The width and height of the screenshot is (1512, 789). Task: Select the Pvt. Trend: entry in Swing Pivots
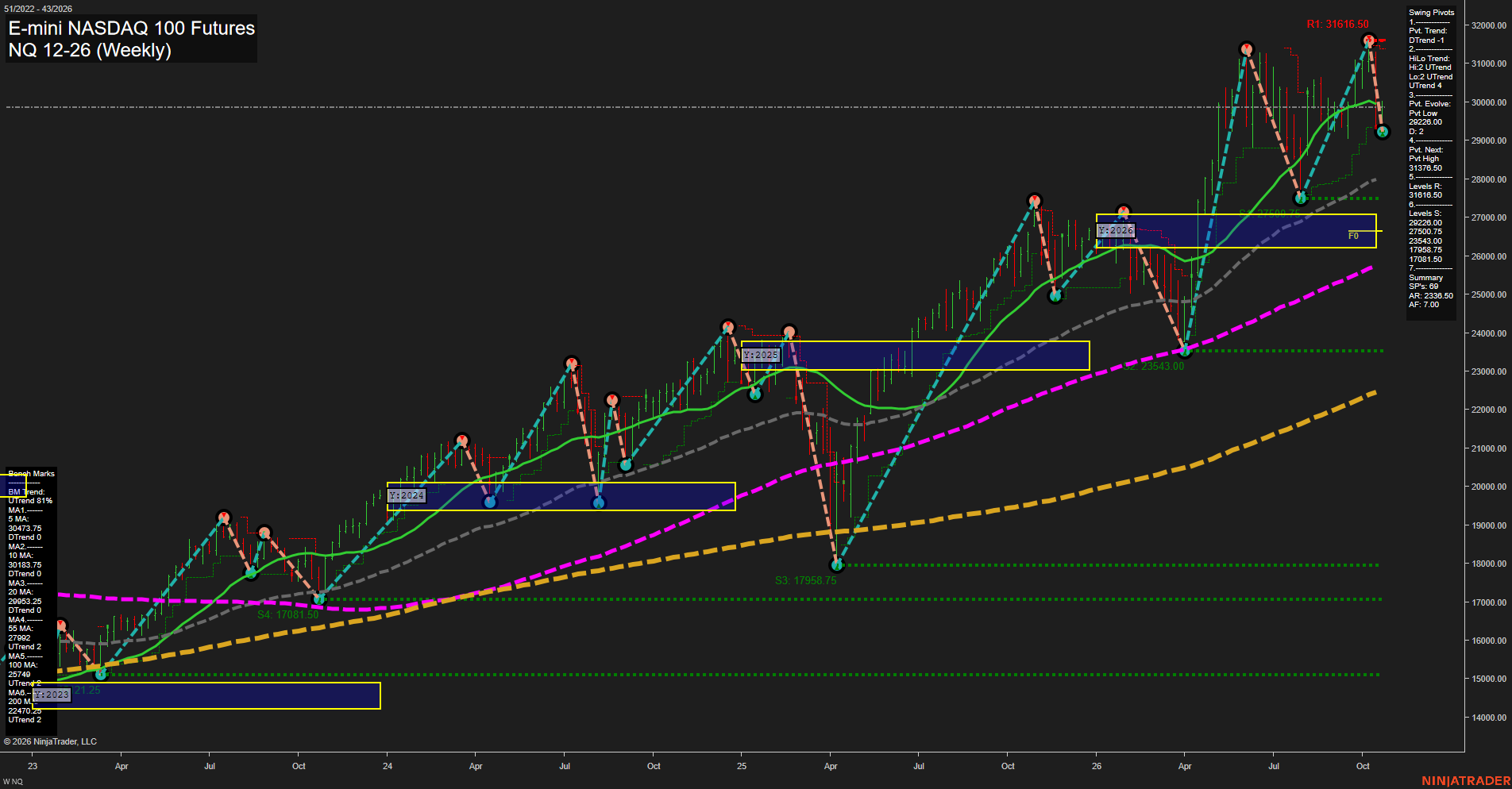(x=1428, y=31)
